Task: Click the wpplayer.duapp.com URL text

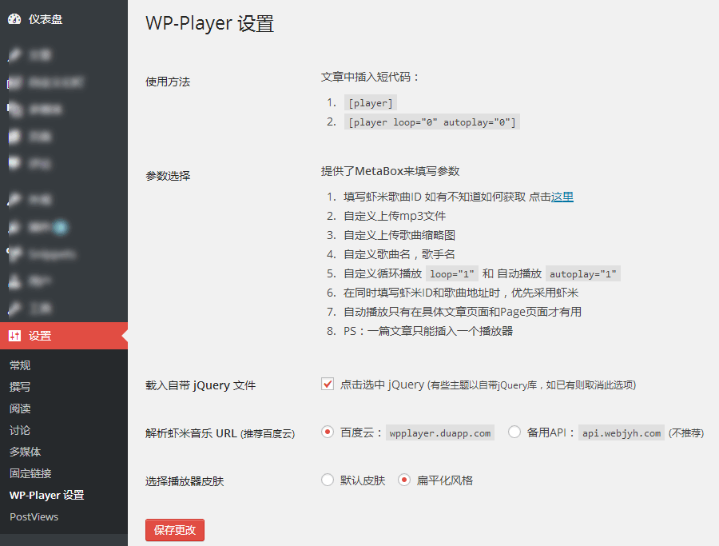Action: pos(440,432)
